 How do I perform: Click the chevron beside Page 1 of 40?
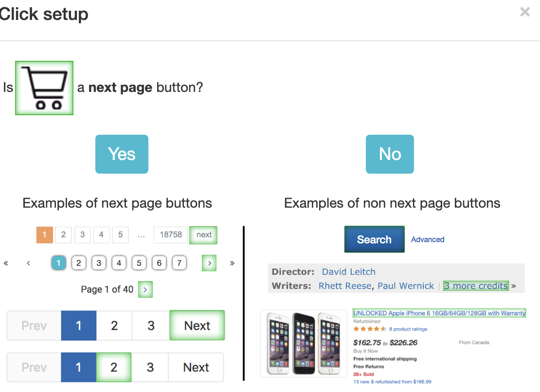pos(145,289)
